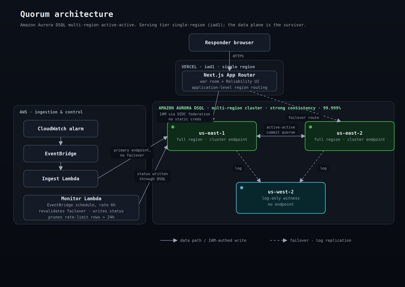Click 'no endpoint' text in us-west-2
Viewport: 405px width, 287px height.
pyautogui.click(x=281, y=204)
